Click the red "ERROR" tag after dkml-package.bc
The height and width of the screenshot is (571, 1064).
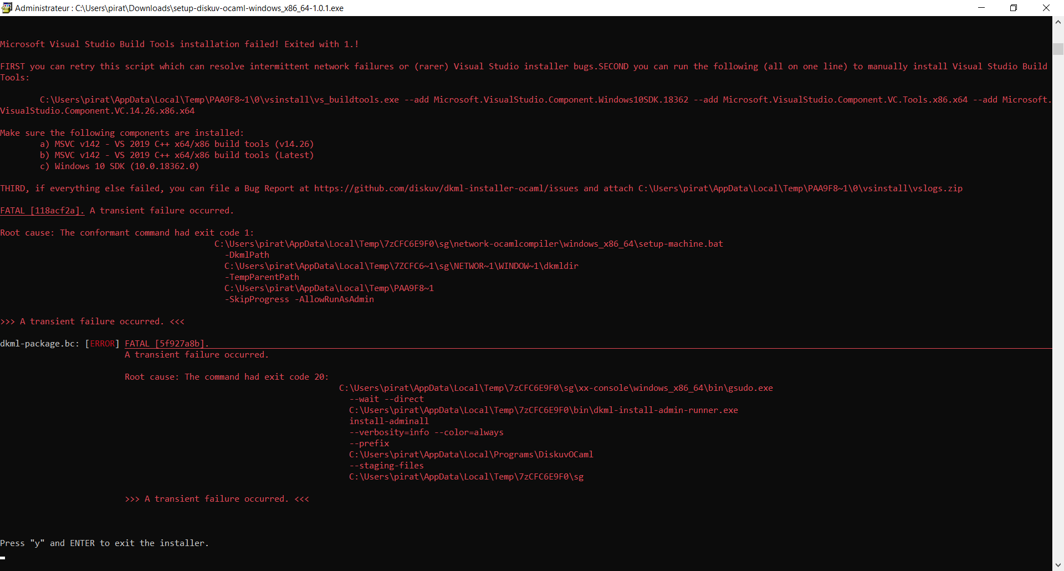coord(103,344)
